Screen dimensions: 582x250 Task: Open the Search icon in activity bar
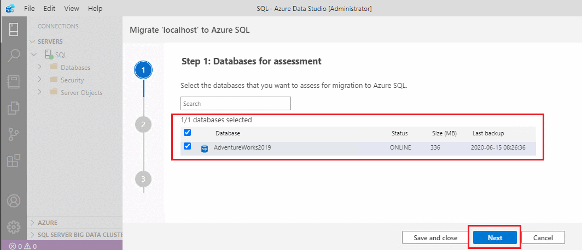[14, 55]
